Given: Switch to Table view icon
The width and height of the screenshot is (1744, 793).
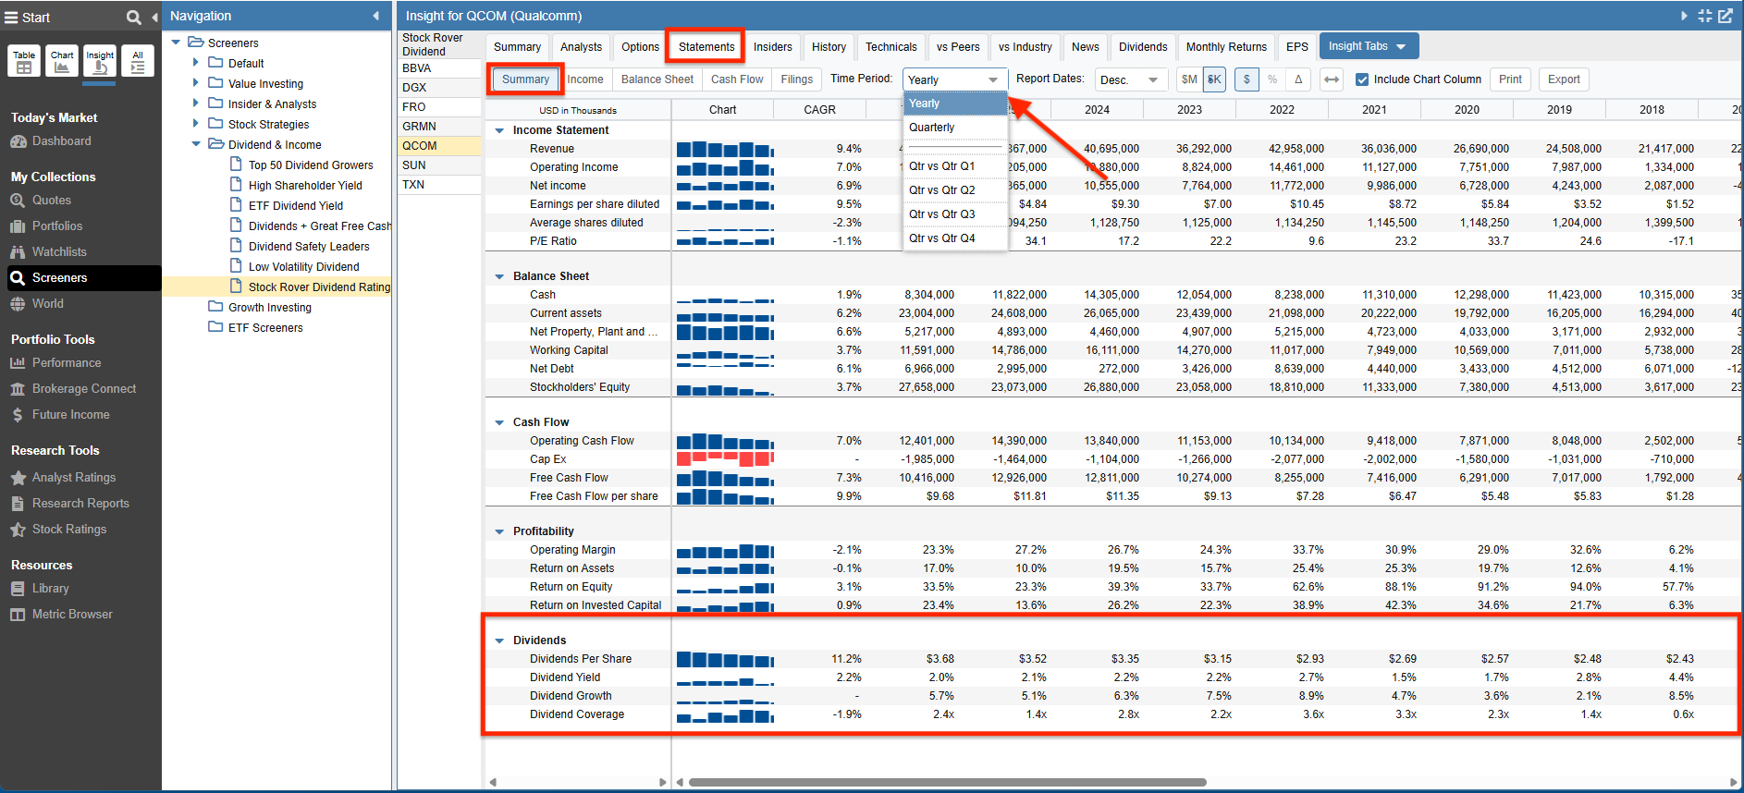Looking at the screenshot, I should 24,61.
